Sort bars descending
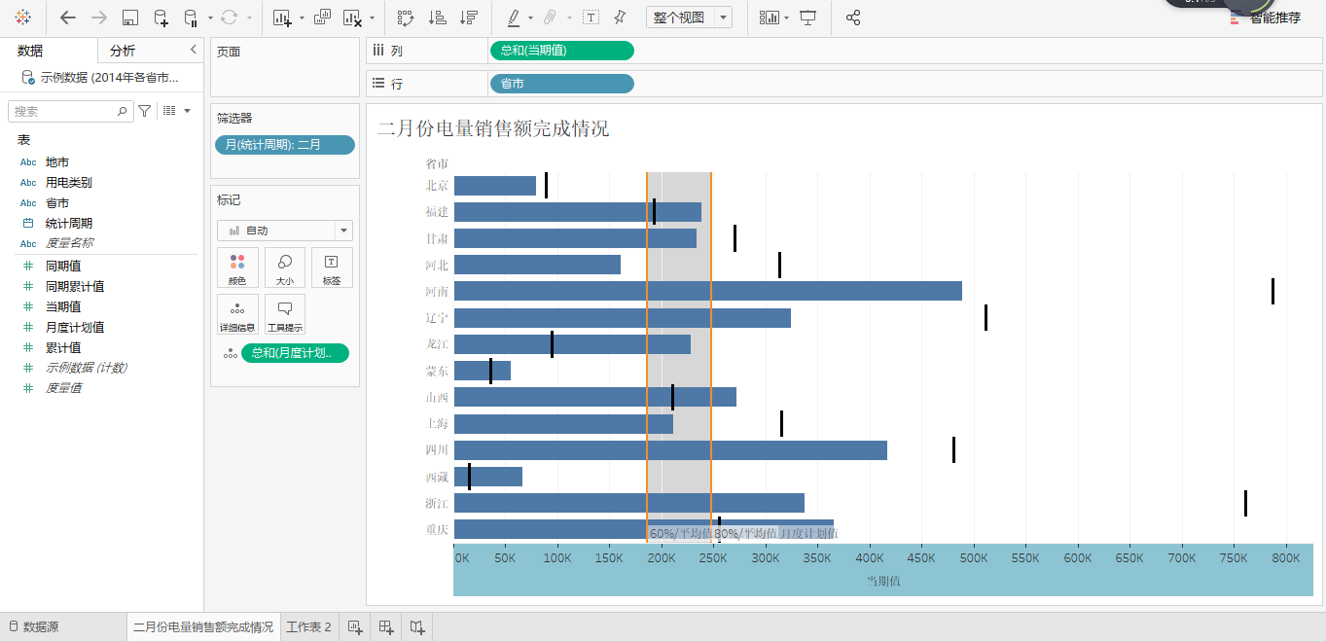1326x642 pixels. click(469, 18)
